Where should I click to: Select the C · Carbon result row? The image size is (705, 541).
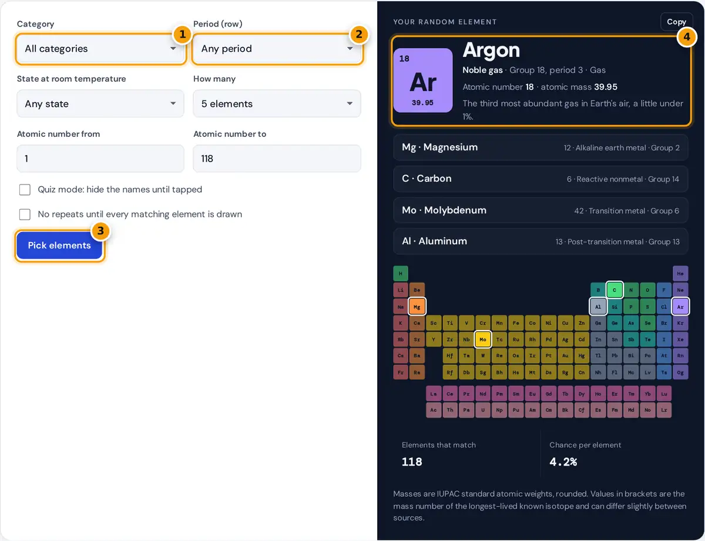coord(540,179)
